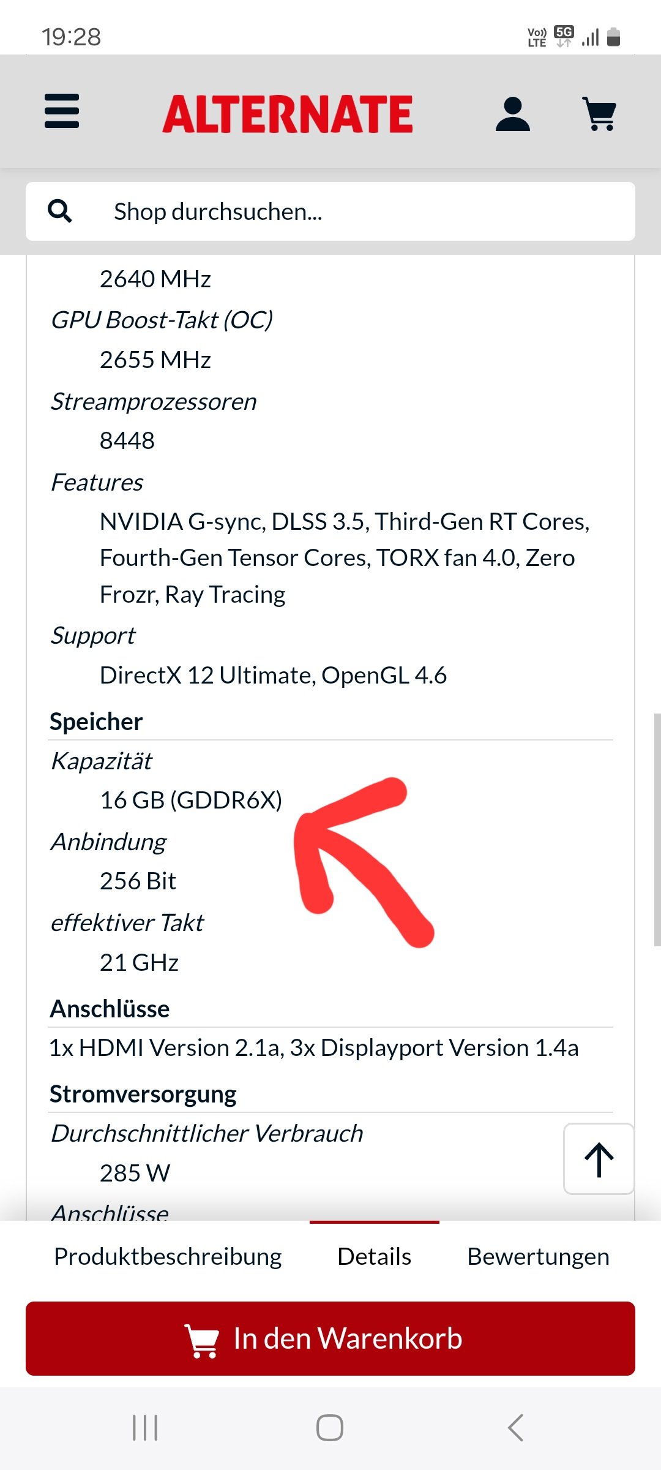The width and height of the screenshot is (661, 1470).
Task: Switch to the Produktbeschreibung tab
Action: point(168,1257)
